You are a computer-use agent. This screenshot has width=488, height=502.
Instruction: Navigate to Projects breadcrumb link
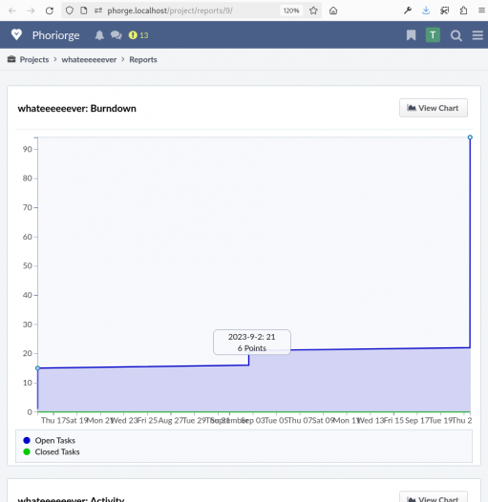click(34, 59)
